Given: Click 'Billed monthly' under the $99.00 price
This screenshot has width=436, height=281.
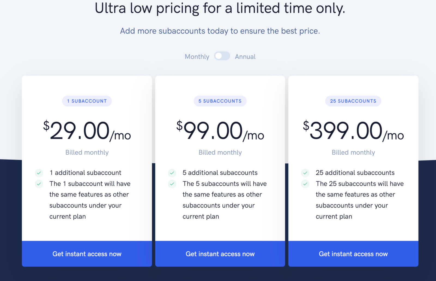Looking at the screenshot, I should pos(220,152).
